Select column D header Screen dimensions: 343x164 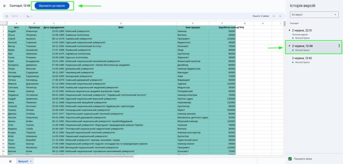pos(121,23)
